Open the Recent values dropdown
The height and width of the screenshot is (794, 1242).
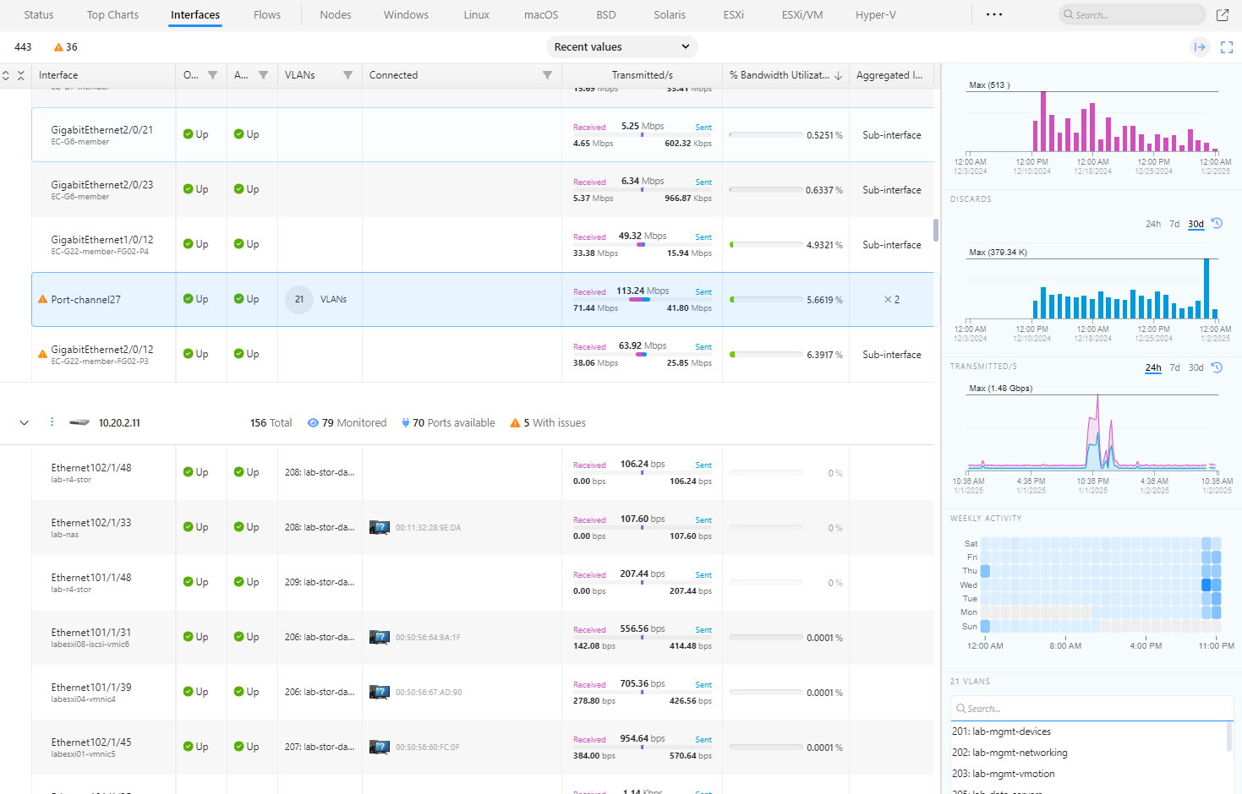click(621, 47)
